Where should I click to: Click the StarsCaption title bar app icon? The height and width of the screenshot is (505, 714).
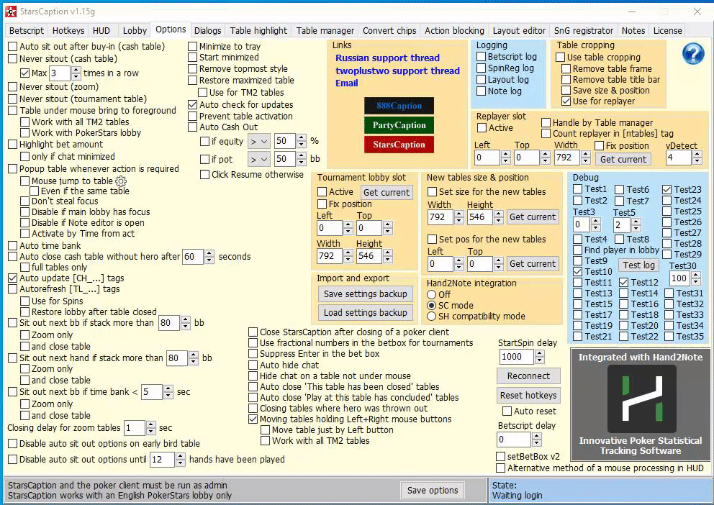pos(11,12)
